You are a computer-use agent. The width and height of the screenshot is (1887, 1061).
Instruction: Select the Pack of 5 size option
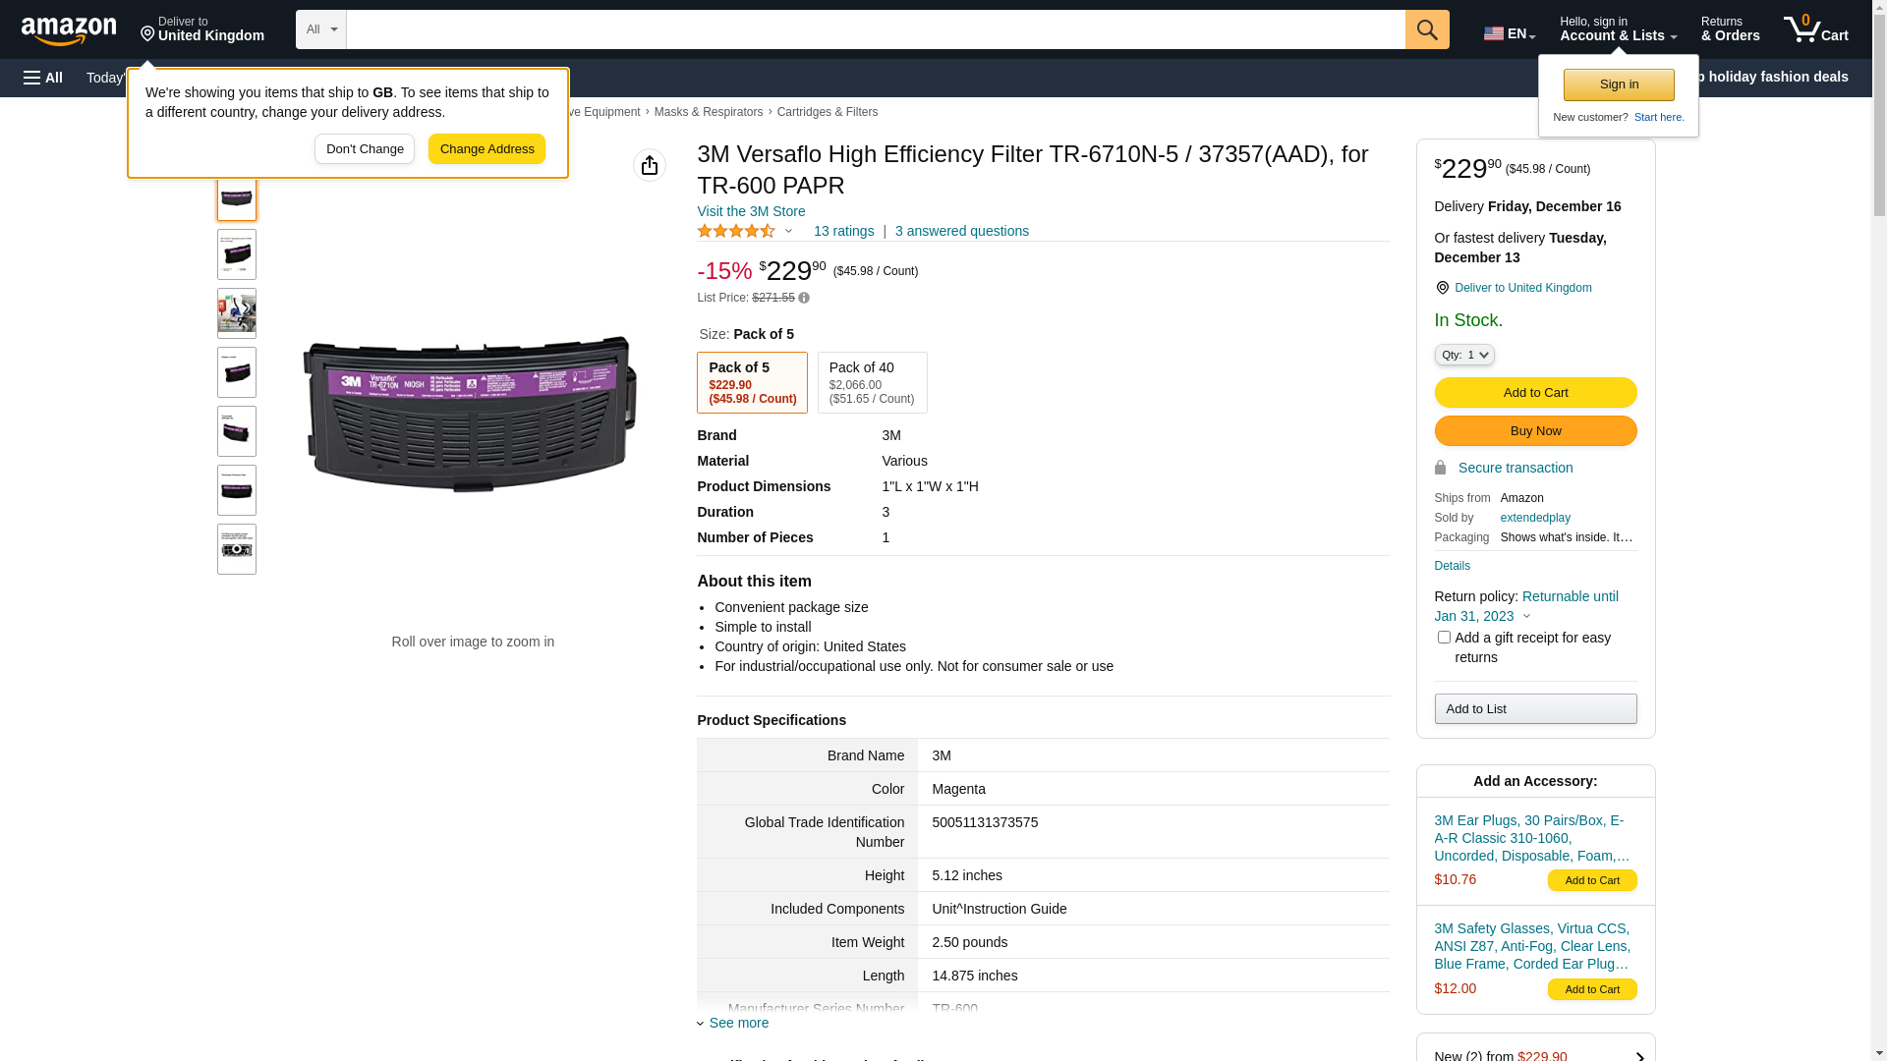pyautogui.click(x=752, y=382)
